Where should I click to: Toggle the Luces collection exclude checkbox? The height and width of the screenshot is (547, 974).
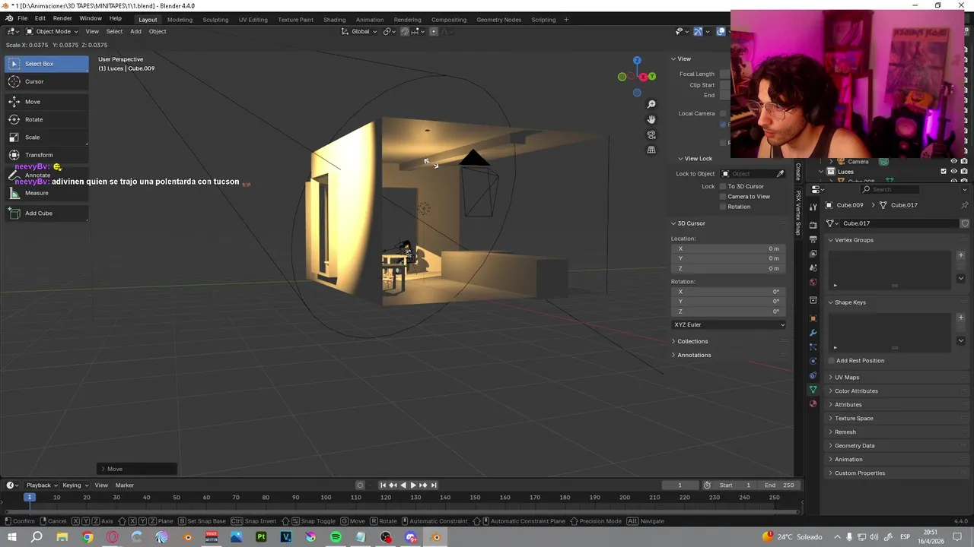[944, 172]
